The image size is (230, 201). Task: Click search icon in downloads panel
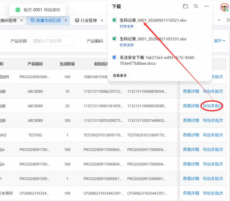(x=196, y=6)
